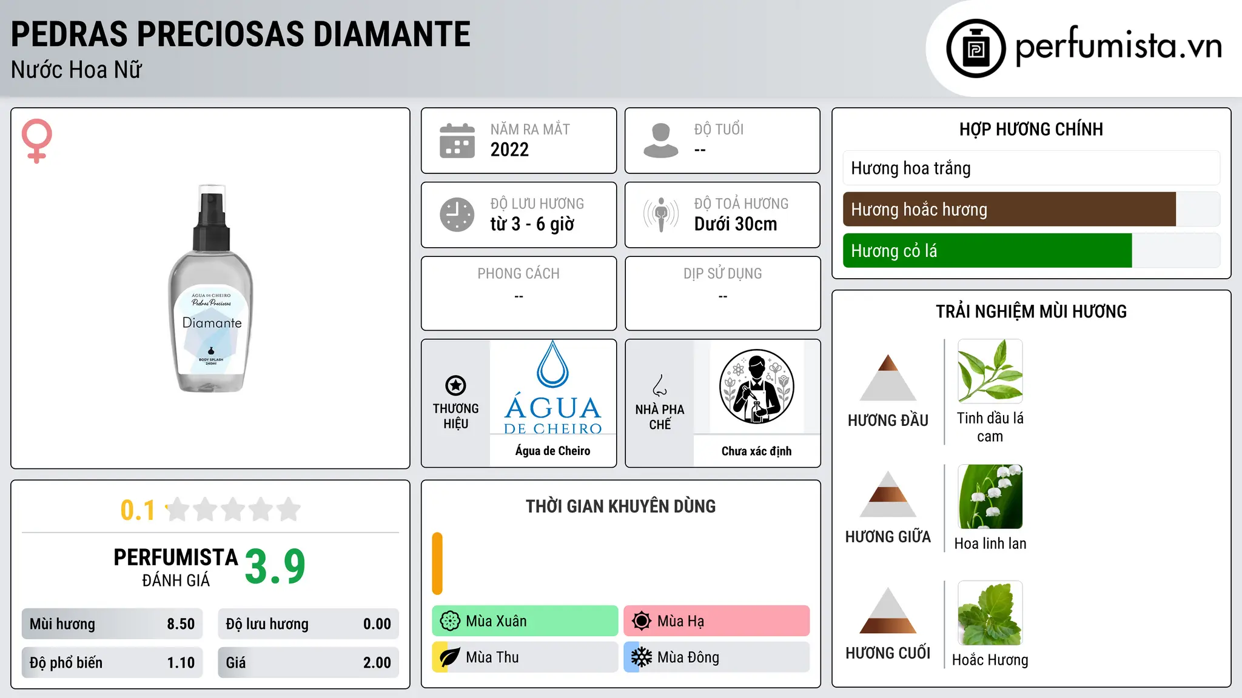
Task: Open the Diamante bottle product image
Action: [x=210, y=288]
